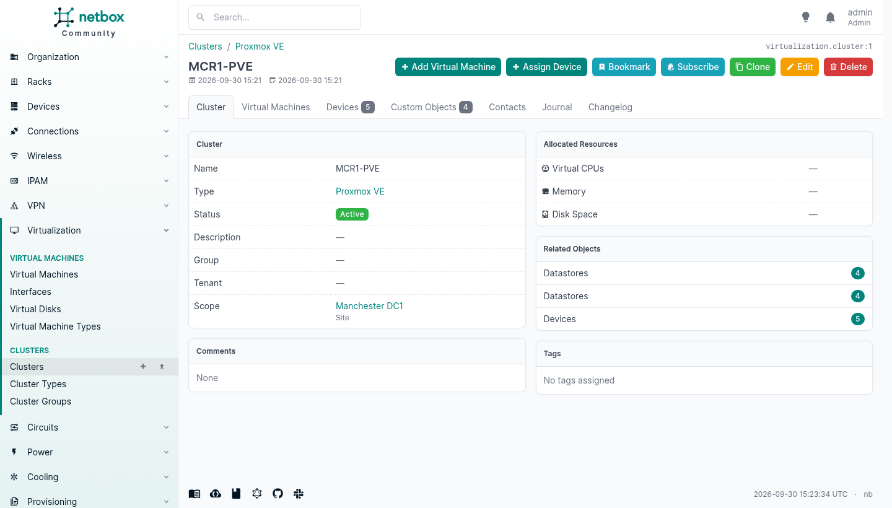Click the Assign Device button

point(547,67)
